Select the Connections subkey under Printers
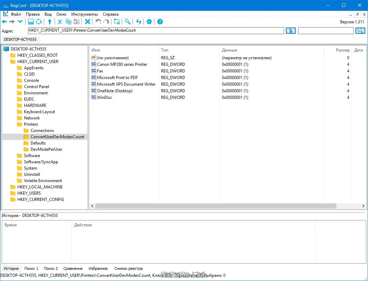This screenshot has height=281, width=368. pyautogui.click(x=42, y=130)
